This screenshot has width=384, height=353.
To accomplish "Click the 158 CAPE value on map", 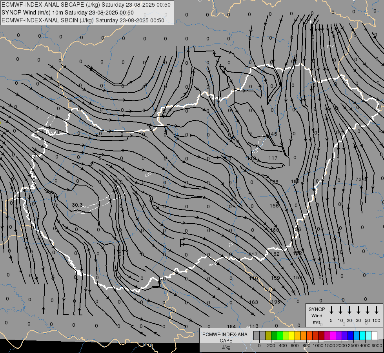I will click(298, 277).
